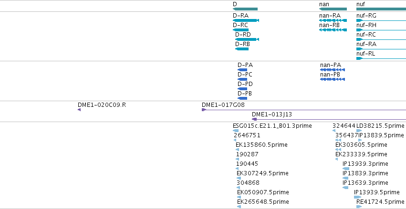Select the nan-PA protein glyph
The height and width of the screenshot is (209, 406).
click(333, 70)
